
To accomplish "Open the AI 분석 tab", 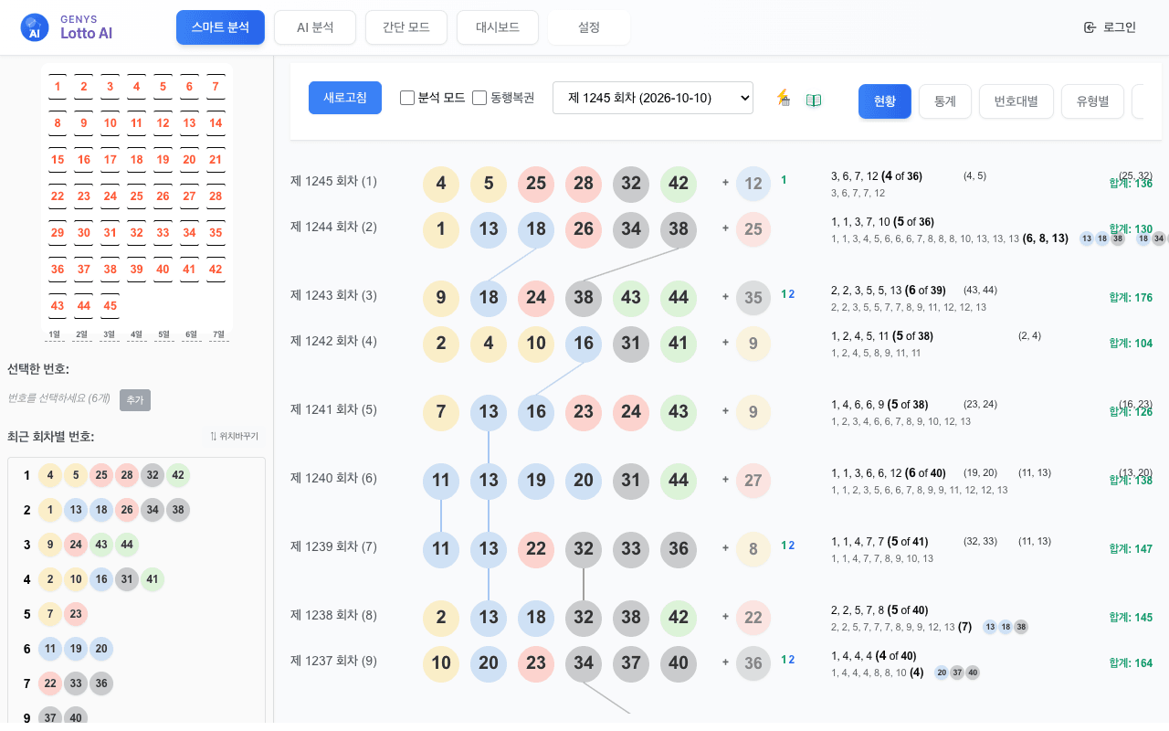I will [x=315, y=27].
